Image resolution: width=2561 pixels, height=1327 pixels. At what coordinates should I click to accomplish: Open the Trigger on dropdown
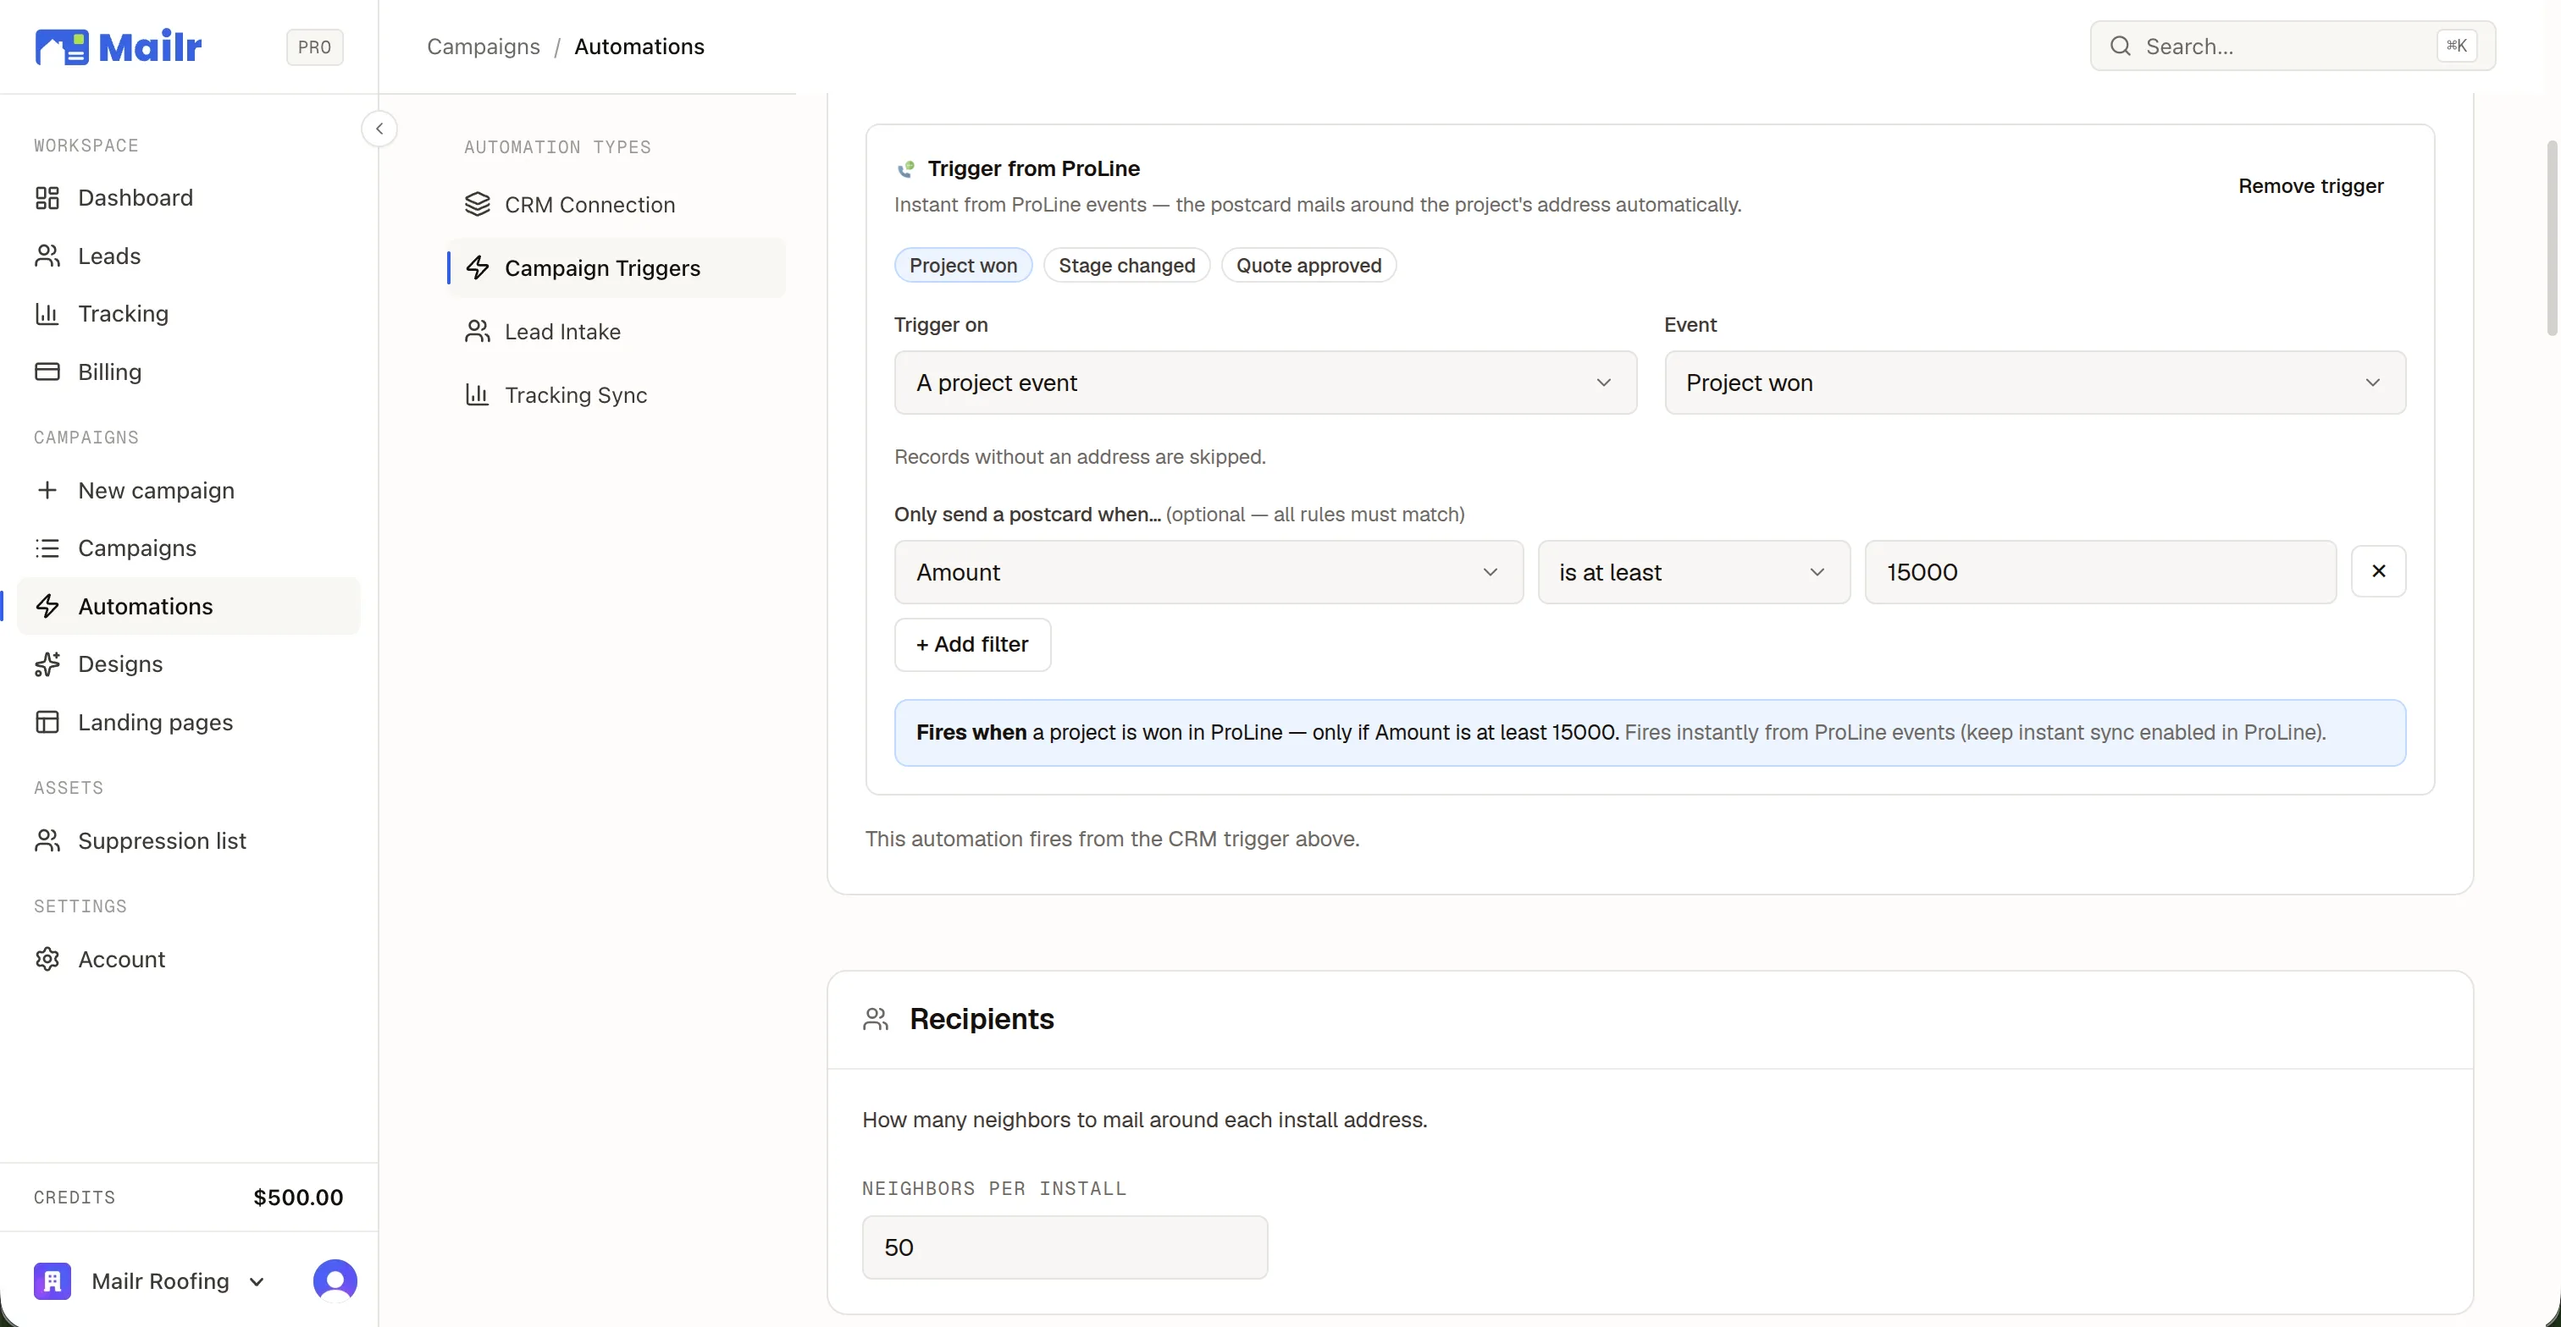(1264, 383)
